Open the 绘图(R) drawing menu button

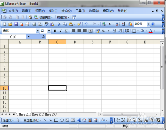tap(8, 120)
